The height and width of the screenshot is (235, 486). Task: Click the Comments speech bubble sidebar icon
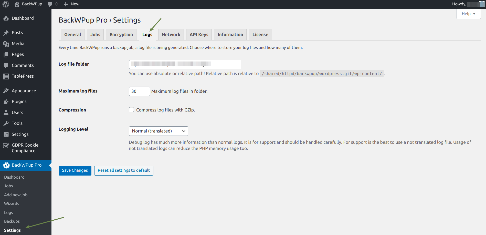click(6, 66)
